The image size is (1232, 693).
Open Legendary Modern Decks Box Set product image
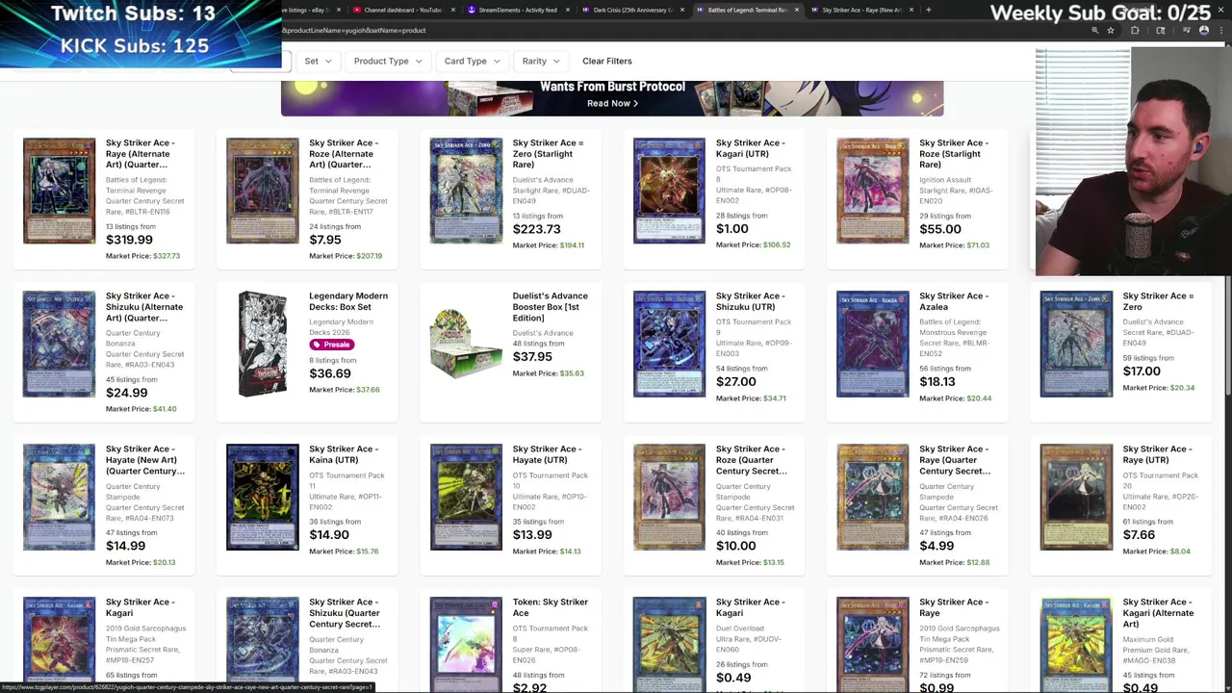(x=263, y=344)
